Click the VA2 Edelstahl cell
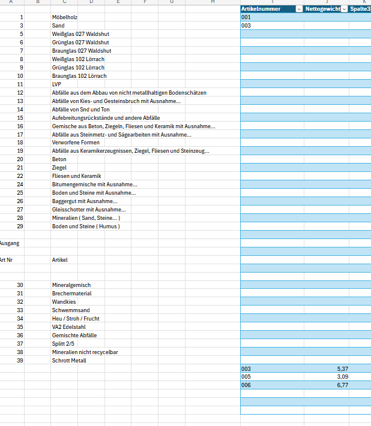The image size is (371, 426). point(69,327)
